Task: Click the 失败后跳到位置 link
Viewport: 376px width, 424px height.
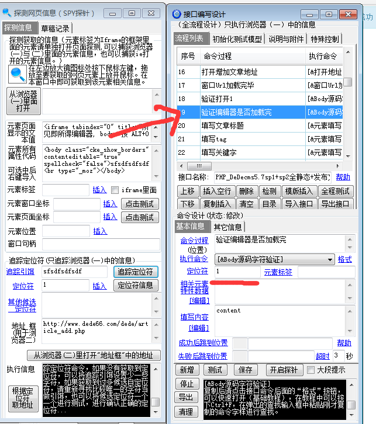Action: (x=203, y=356)
